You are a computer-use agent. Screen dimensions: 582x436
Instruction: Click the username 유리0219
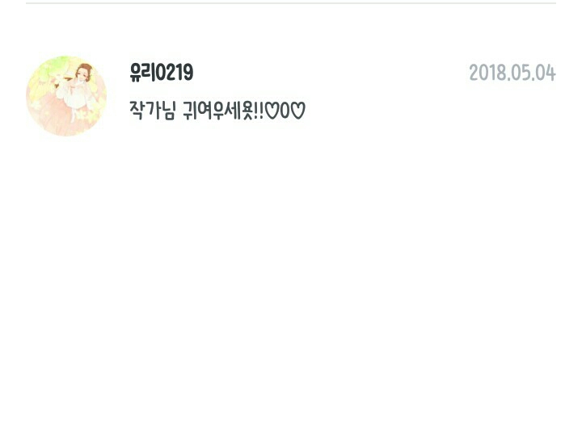click(x=162, y=73)
